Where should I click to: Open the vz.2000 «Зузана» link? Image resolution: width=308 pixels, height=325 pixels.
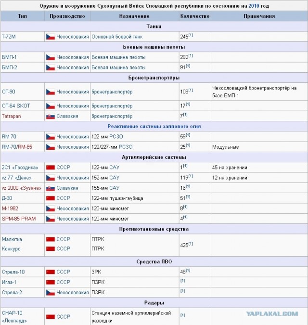(22, 188)
